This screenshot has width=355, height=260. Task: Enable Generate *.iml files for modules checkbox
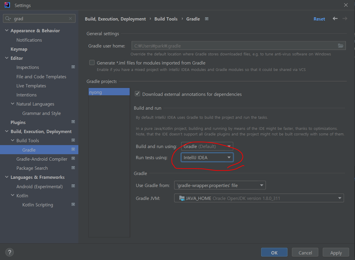click(92, 63)
